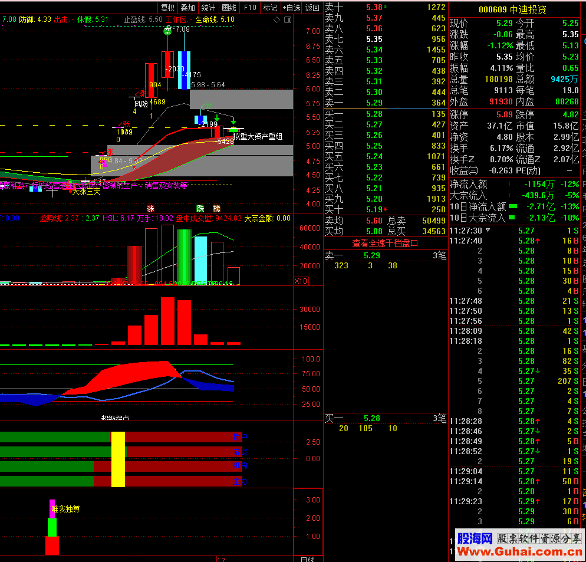Viewport: 586px width, 562px height.
Task: Click the 风险 risk label on chart
Action: pos(141,104)
